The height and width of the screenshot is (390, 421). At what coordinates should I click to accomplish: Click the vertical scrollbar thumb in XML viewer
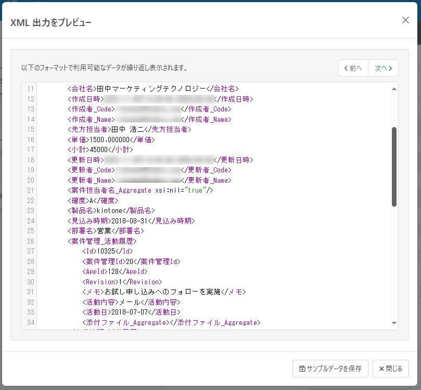[394, 167]
